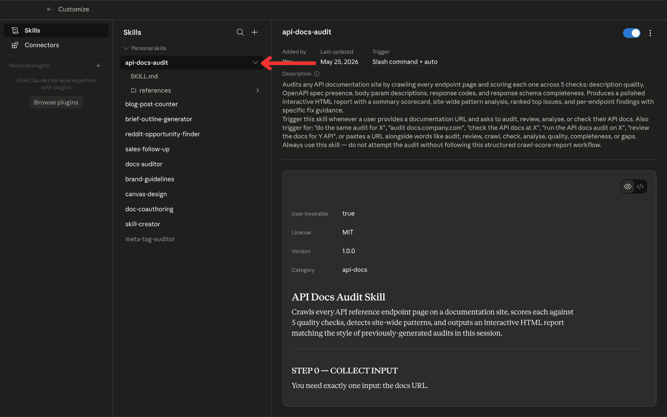Click the 1.0.0 version value
Screen dimensions: 667x417
[x=348, y=251]
